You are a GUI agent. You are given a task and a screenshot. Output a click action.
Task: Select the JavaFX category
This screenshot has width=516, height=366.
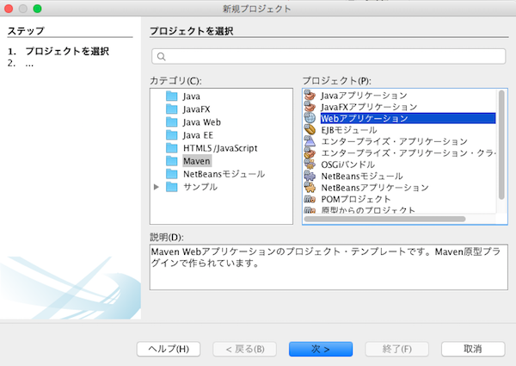click(x=196, y=109)
